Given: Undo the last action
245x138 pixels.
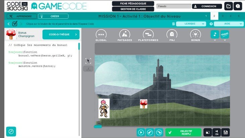Looking at the screenshot, I should pos(150,132).
